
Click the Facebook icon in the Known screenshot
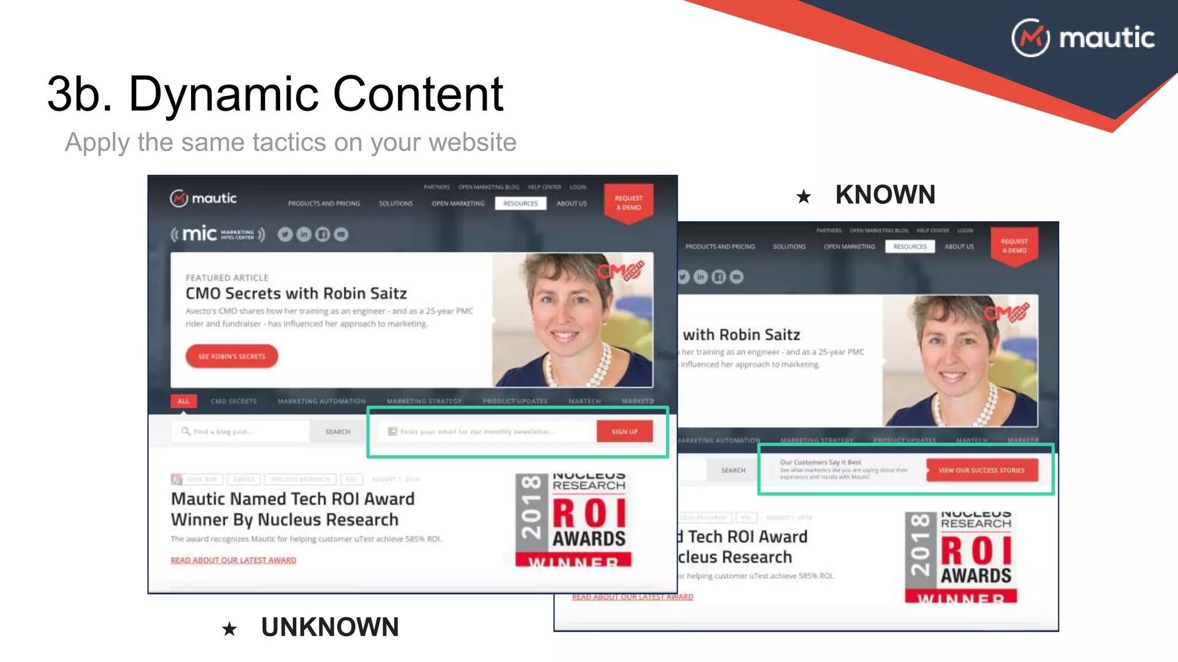click(x=719, y=277)
